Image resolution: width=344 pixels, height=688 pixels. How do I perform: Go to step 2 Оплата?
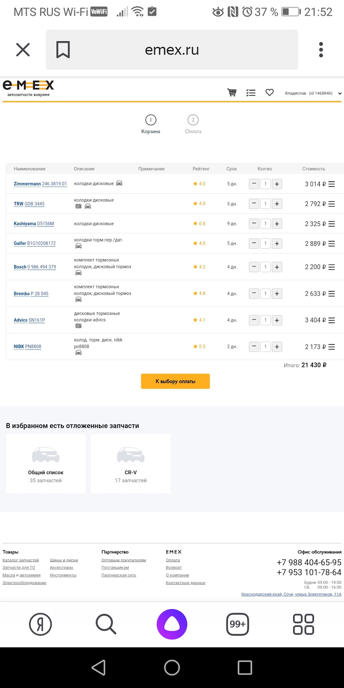click(193, 124)
